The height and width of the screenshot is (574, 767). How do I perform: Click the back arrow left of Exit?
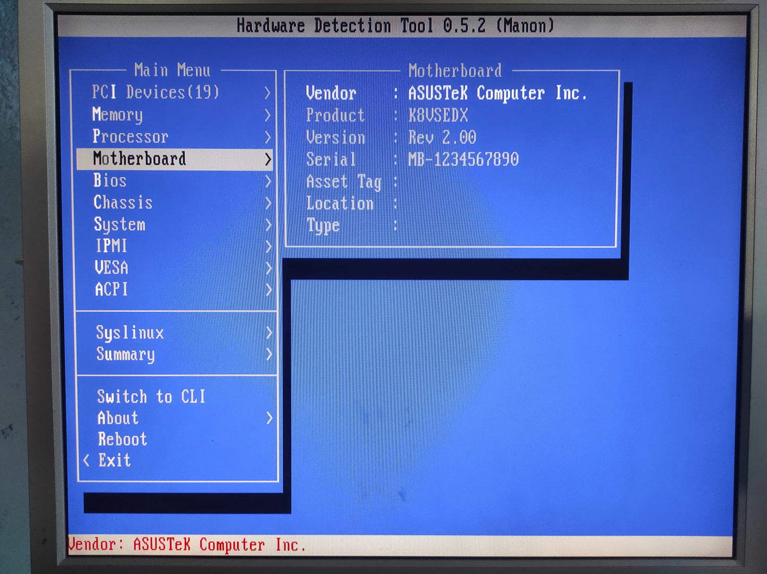[x=87, y=460]
